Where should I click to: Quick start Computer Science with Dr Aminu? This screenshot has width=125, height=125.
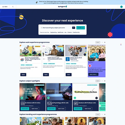click(25, 109)
